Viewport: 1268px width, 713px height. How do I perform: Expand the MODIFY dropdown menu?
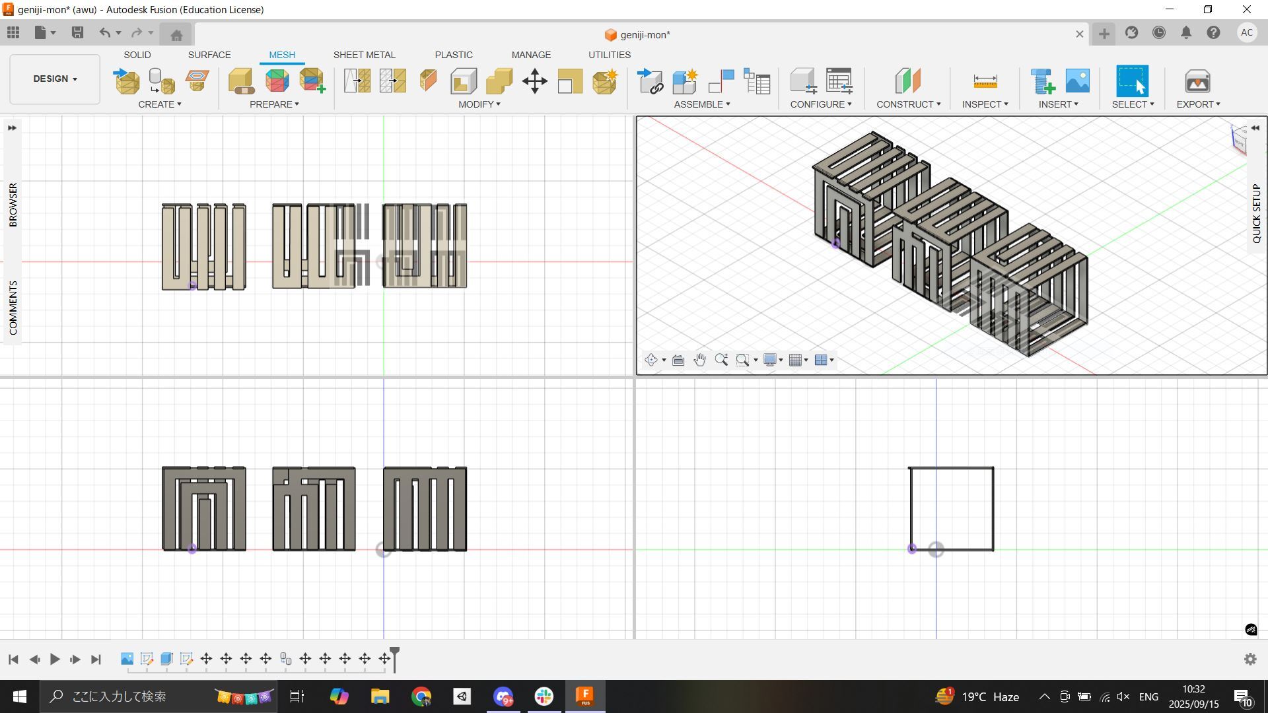click(x=479, y=104)
